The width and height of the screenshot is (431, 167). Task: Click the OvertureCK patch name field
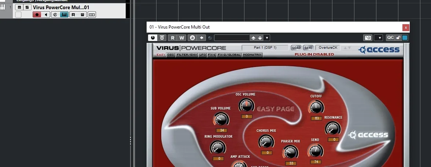coord(328,48)
